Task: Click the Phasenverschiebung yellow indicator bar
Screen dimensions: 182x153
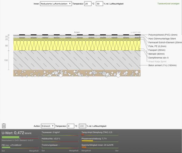Action: click(87, 141)
